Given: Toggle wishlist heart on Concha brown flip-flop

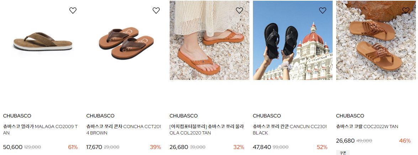Looking at the screenshot, I should pyautogui.click(x=156, y=10).
